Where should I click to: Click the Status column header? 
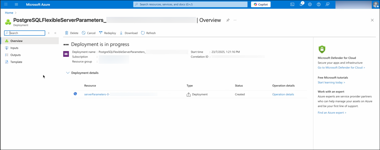coord(239,86)
